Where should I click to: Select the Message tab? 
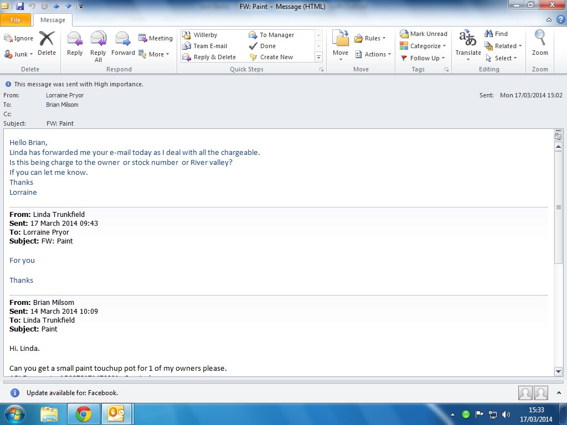[53, 20]
